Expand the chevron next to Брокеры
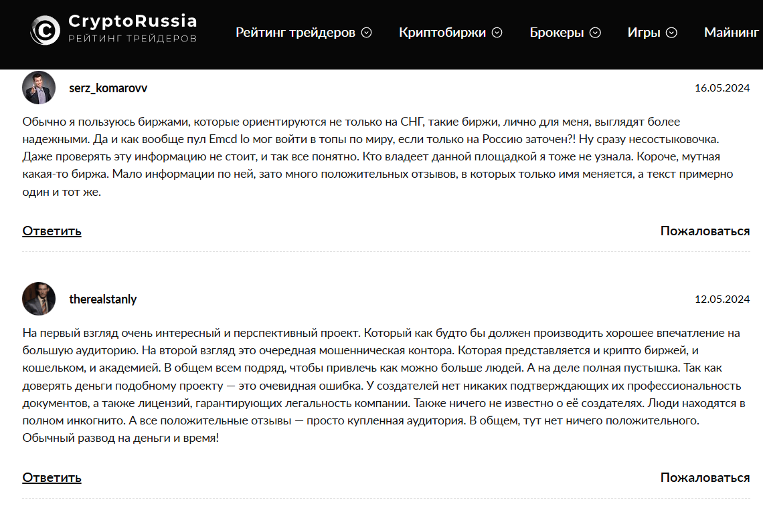The image size is (763, 512). [x=595, y=33]
